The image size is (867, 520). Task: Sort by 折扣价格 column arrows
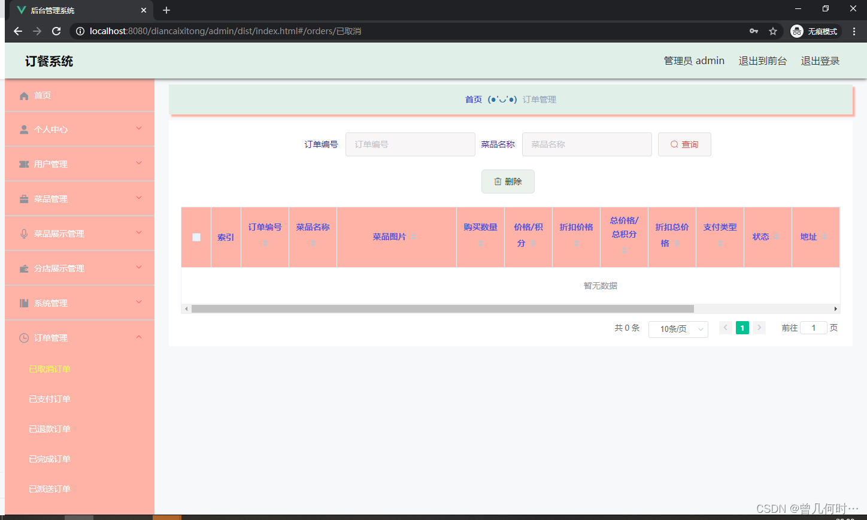(x=577, y=243)
